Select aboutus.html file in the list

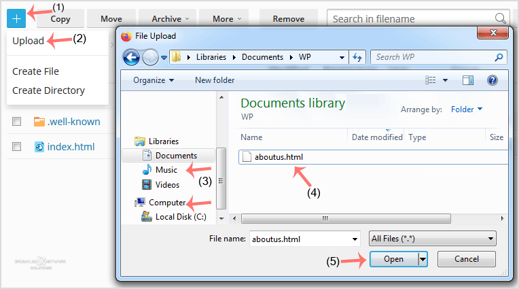coord(279,157)
